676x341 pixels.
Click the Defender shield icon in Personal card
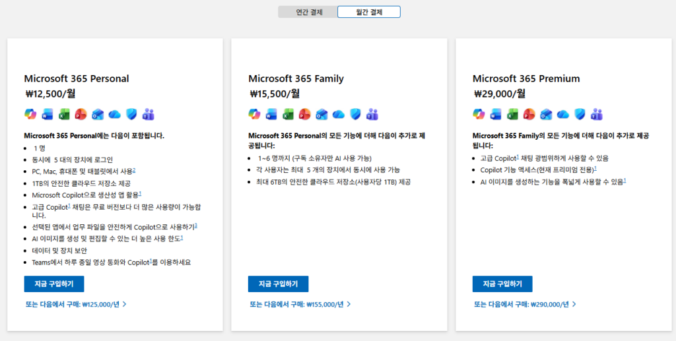131,114
